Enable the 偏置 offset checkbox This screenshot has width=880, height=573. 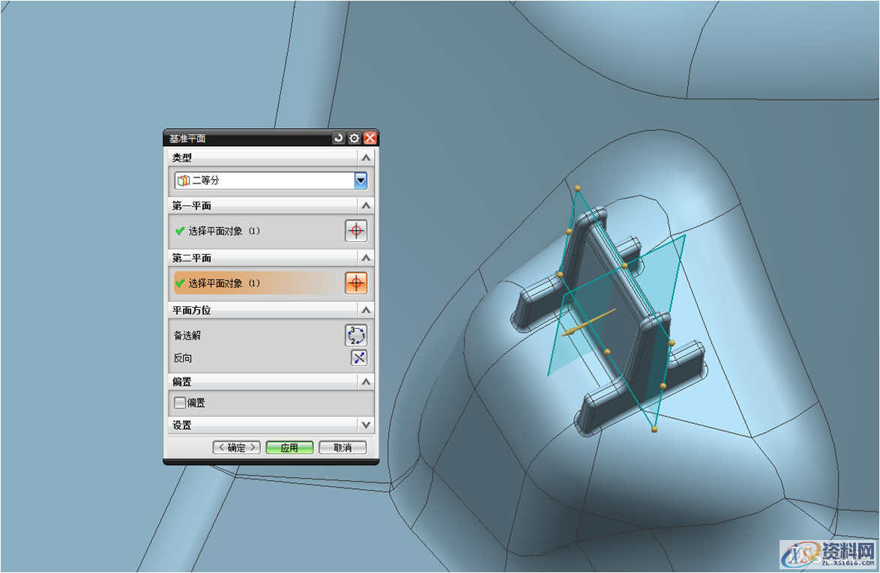[x=180, y=403]
